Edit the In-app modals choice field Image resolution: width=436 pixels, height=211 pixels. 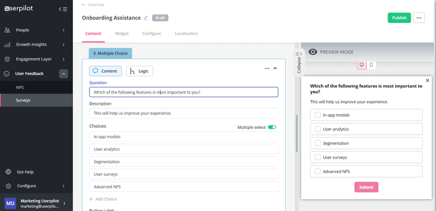point(184,136)
